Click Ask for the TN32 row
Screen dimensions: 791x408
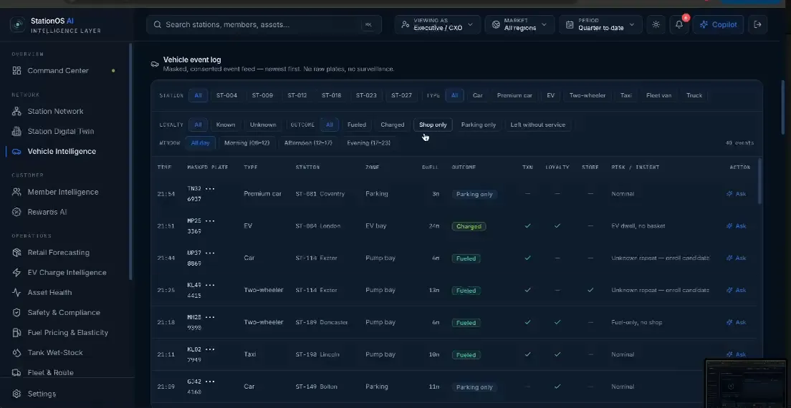[736, 194]
